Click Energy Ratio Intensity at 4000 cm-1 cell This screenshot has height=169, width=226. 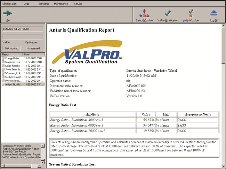pyautogui.click(x=92, y=120)
